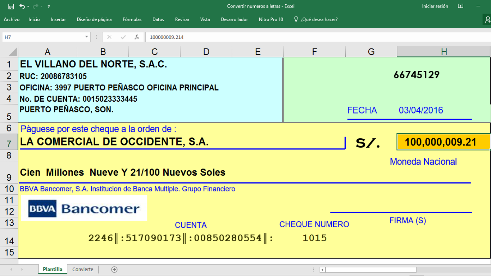Open the Nitro Pro 10 tab

coord(271,19)
